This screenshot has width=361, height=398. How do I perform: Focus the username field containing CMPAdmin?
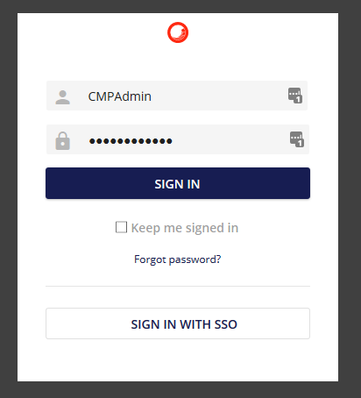[x=177, y=96]
